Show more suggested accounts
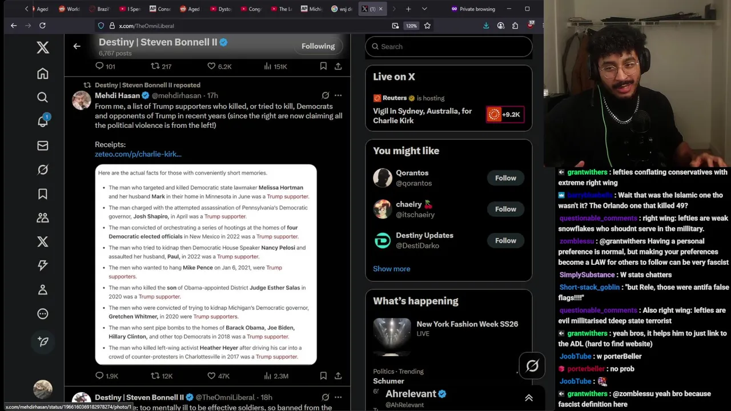Viewport: 731px width, 411px height. (x=392, y=269)
